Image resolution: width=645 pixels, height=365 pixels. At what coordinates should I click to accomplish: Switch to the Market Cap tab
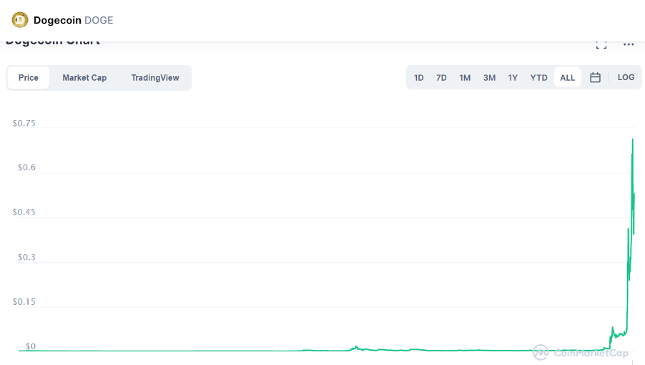click(x=84, y=78)
